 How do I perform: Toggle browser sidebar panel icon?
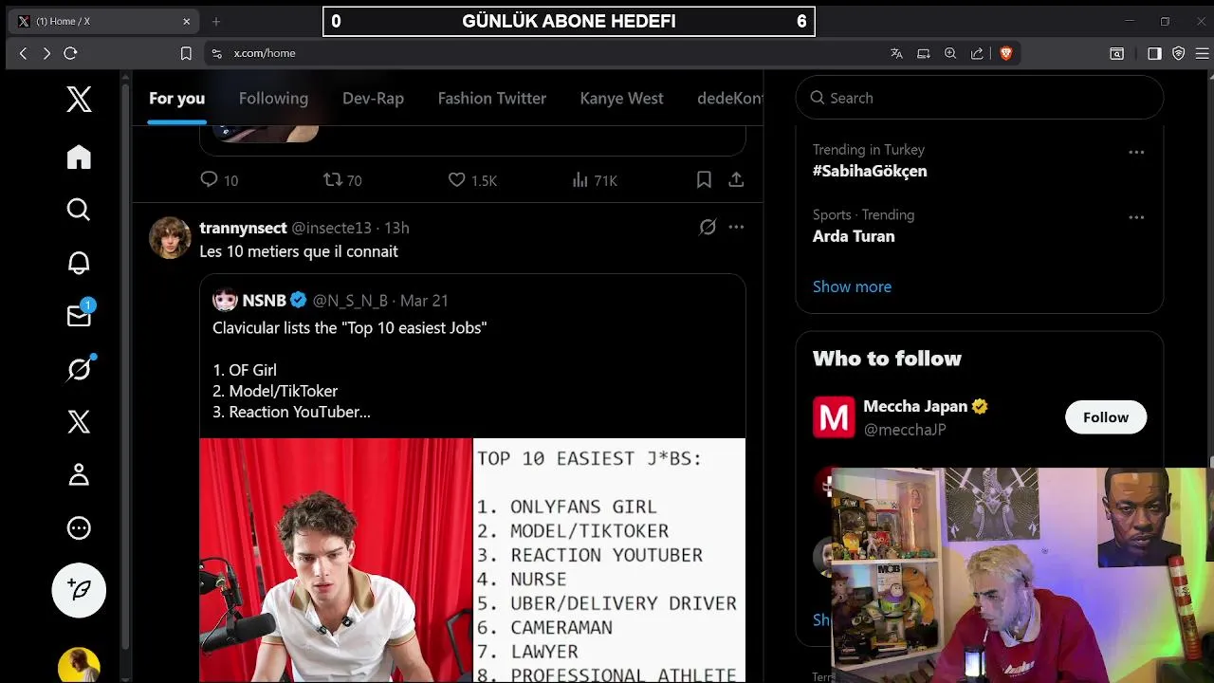1154,53
